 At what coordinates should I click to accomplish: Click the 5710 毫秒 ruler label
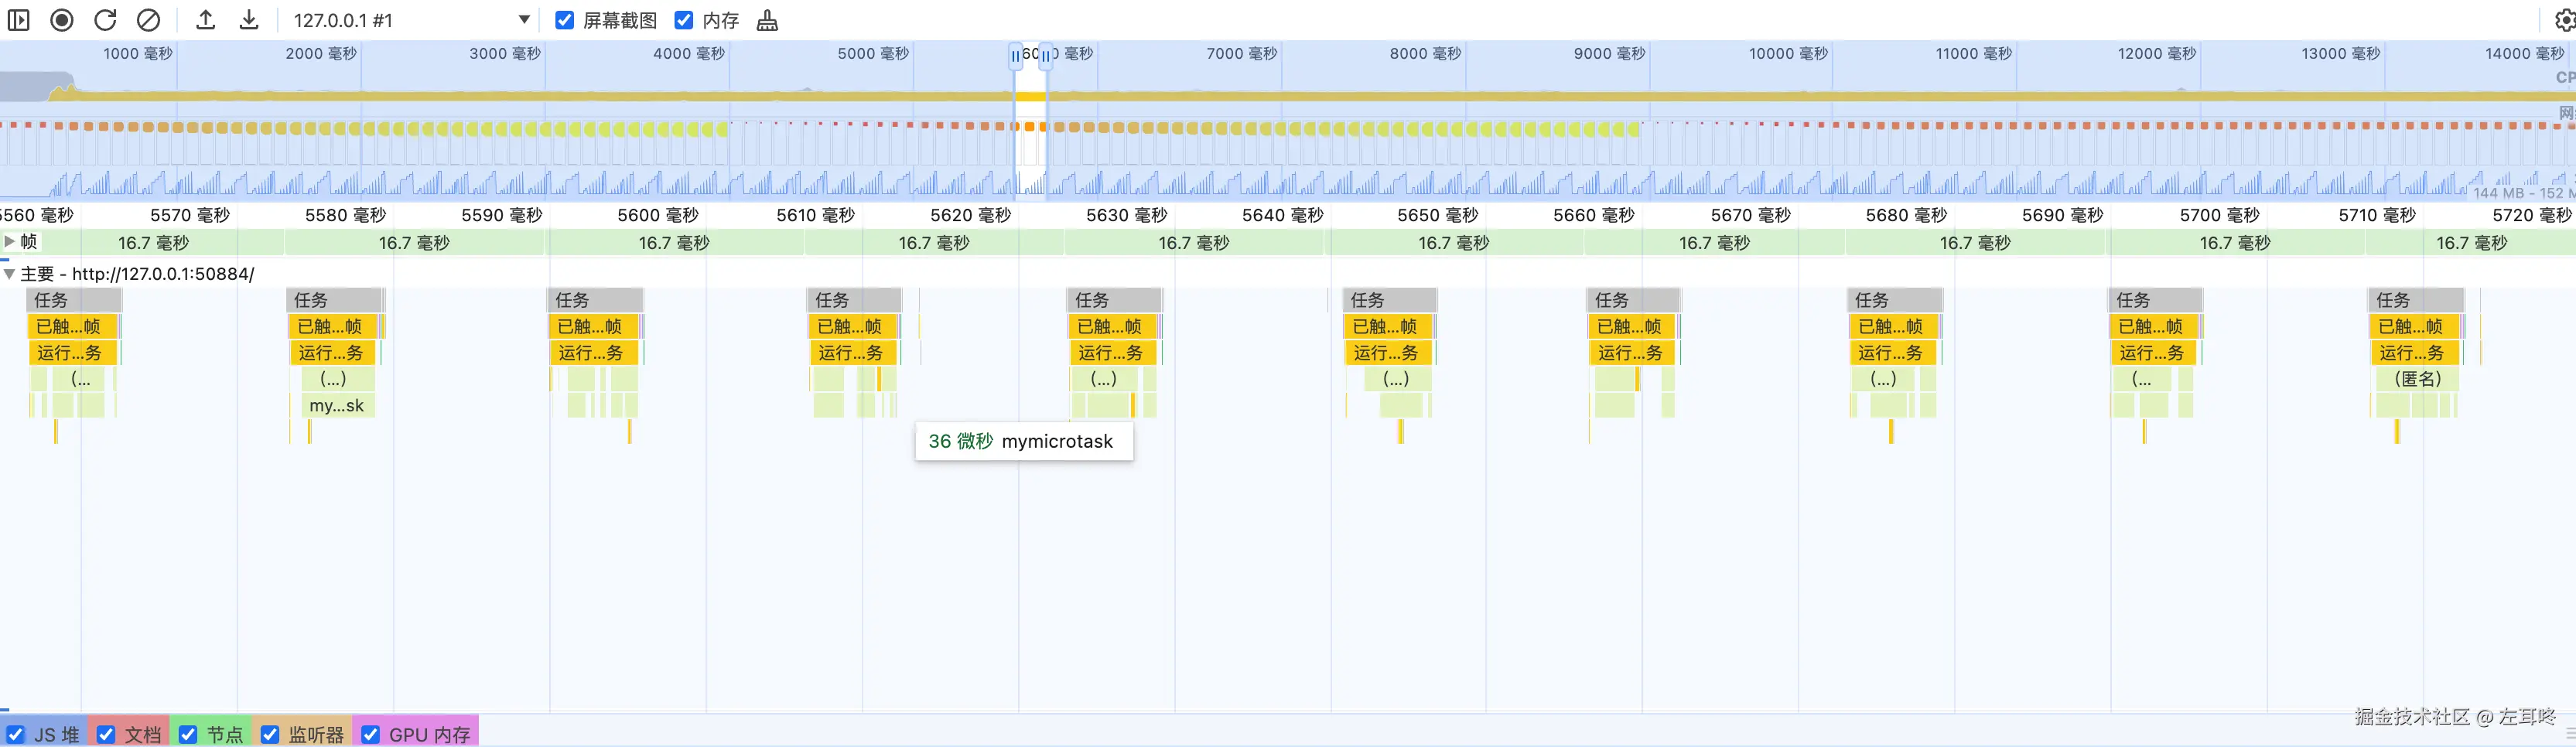[2377, 215]
